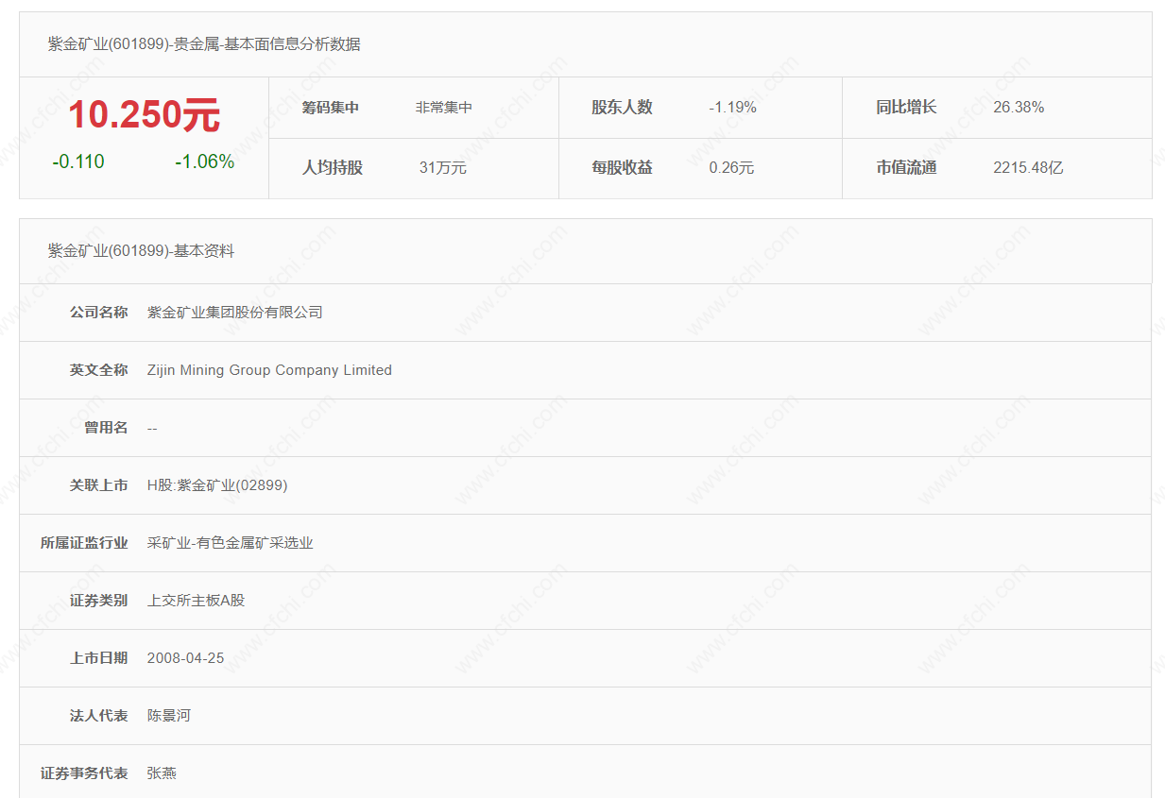Select the stock price 10.250元

point(144,115)
